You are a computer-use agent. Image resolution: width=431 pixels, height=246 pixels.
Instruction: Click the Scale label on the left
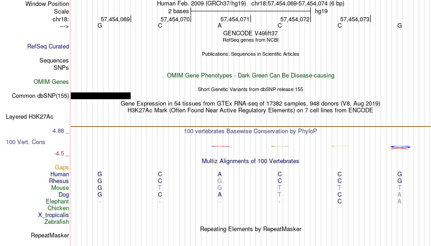tap(62, 11)
